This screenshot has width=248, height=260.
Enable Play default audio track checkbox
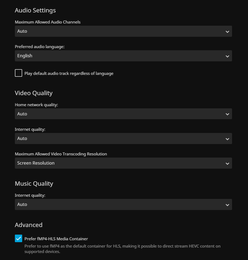point(18,73)
